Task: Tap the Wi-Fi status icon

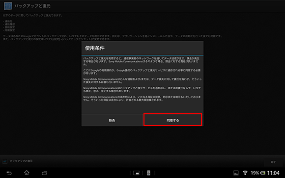Action: 245,173
